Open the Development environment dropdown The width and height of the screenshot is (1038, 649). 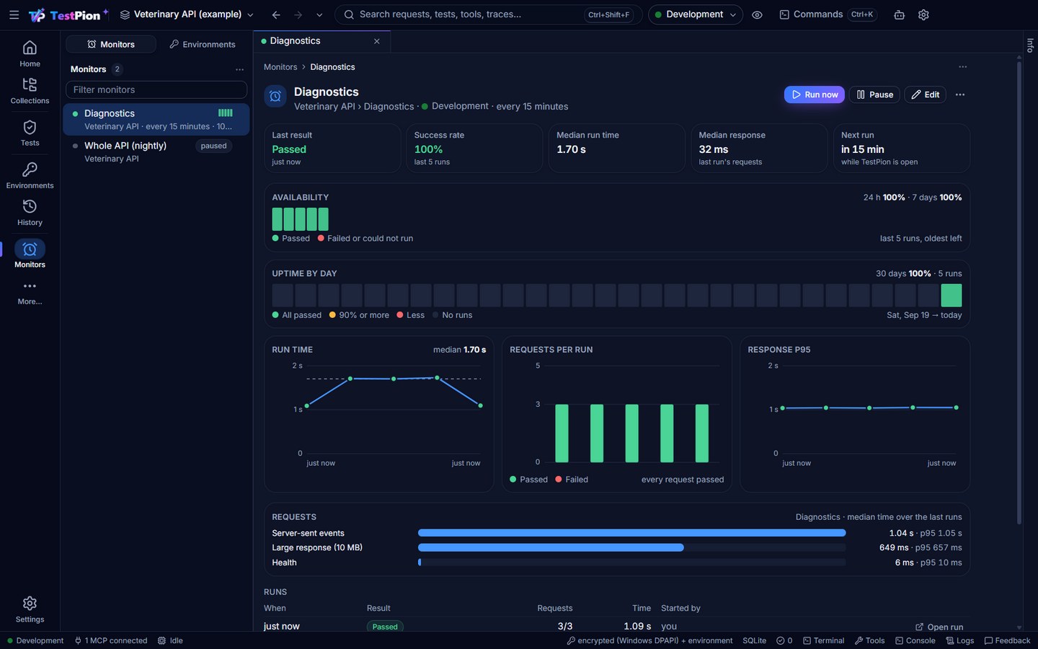click(696, 14)
